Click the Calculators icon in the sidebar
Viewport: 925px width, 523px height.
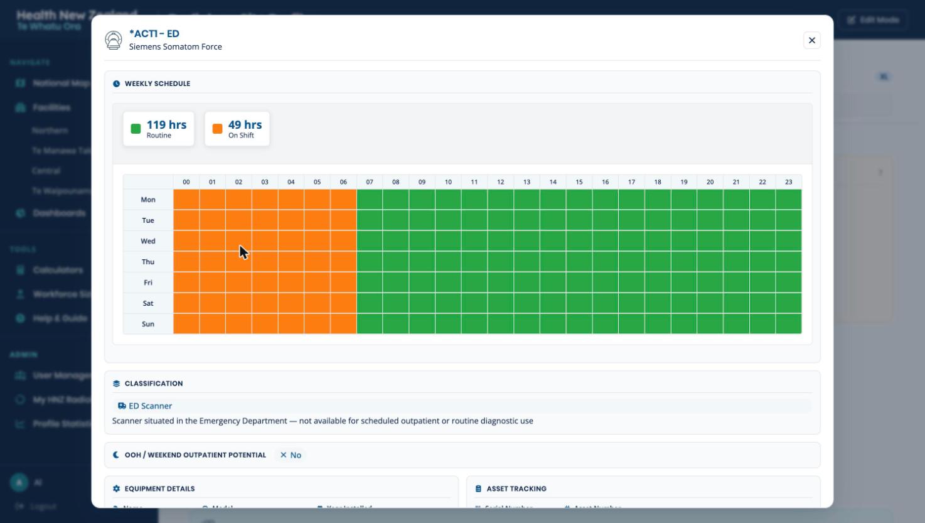coord(20,270)
